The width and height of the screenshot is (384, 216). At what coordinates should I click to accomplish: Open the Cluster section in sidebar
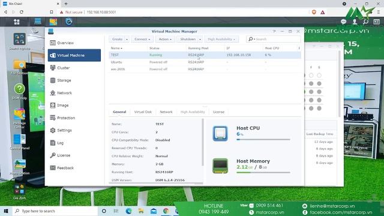[x=74, y=68]
